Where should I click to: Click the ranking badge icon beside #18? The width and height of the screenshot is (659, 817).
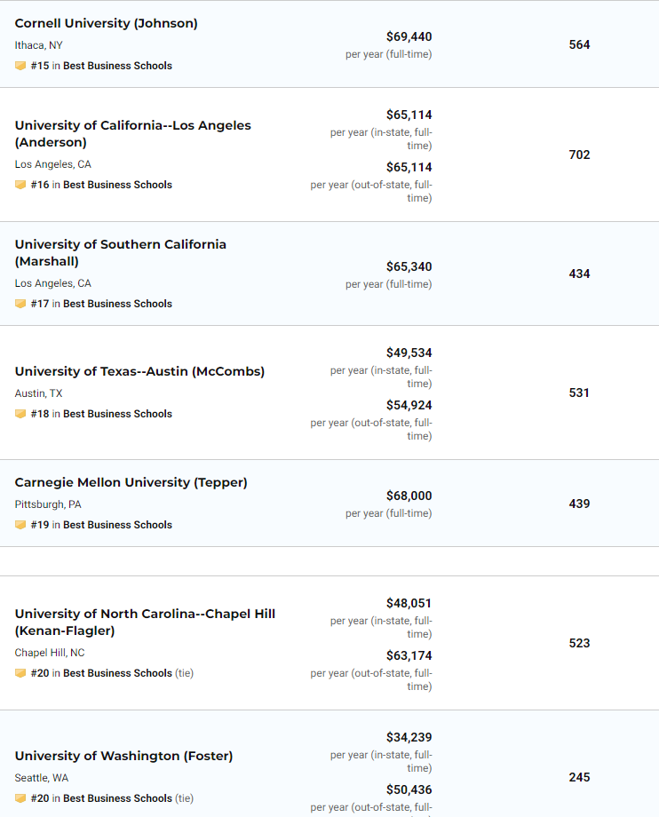pos(20,414)
